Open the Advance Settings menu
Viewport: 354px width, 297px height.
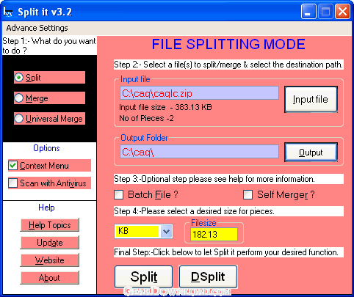[x=37, y=28]
